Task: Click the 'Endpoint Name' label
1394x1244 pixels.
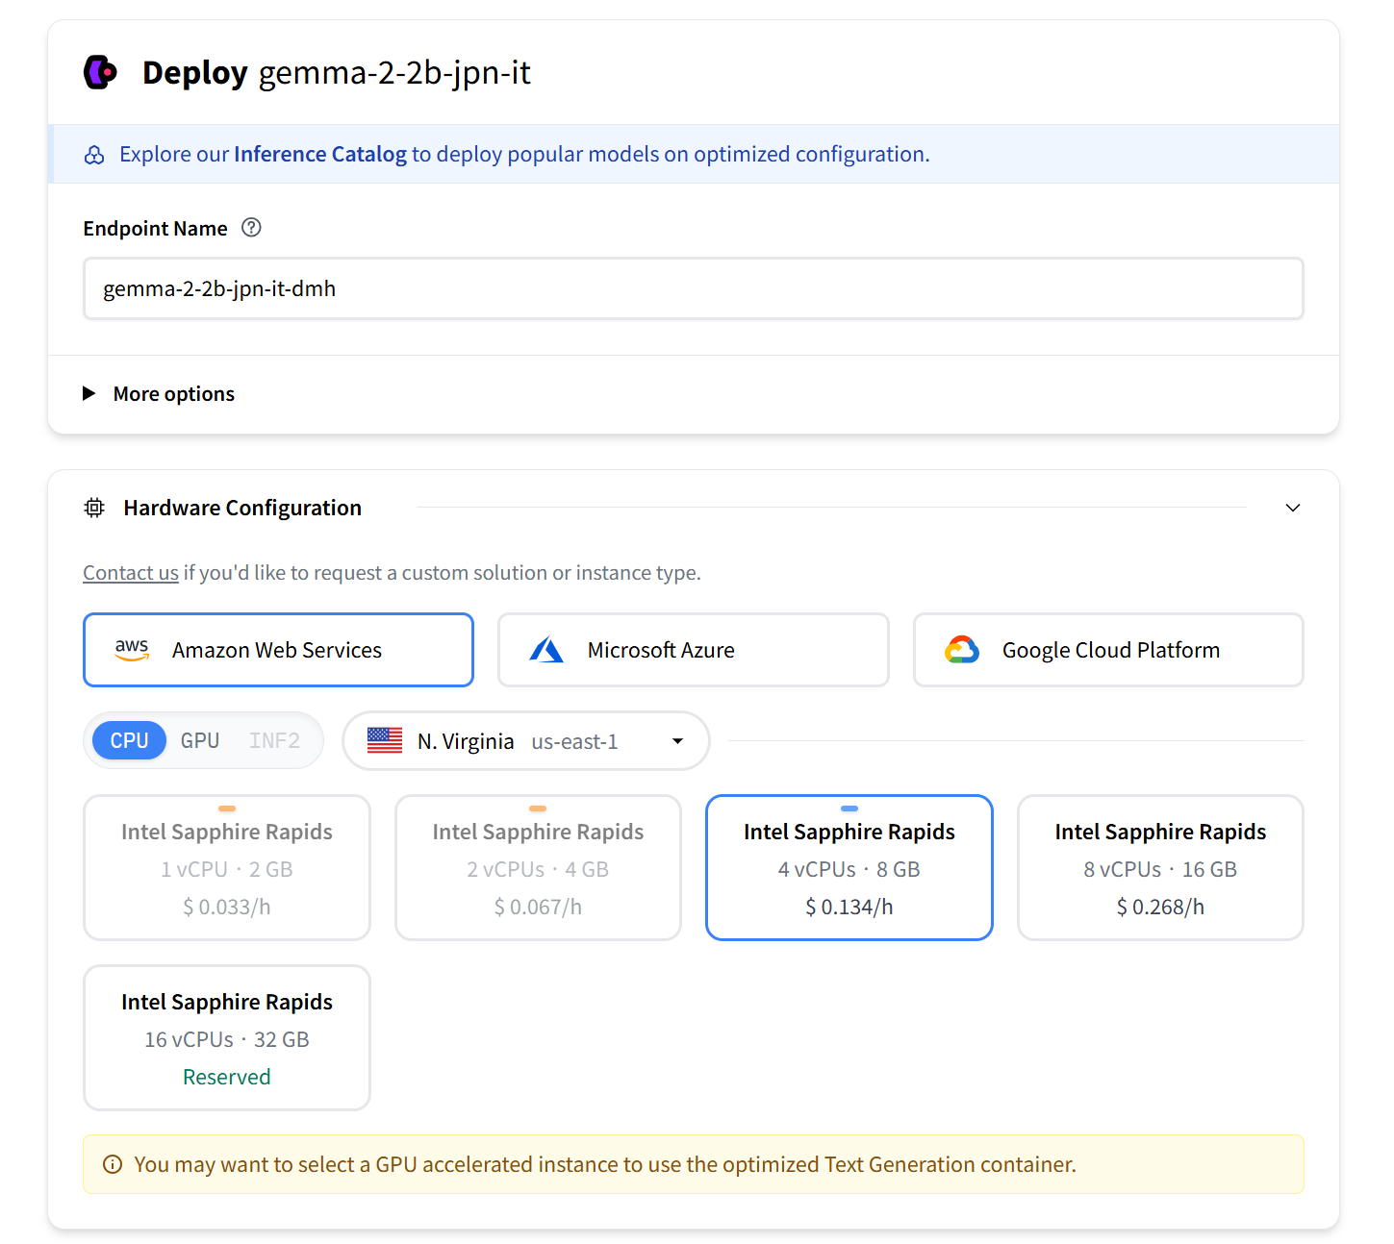Action: click(156, 229)
